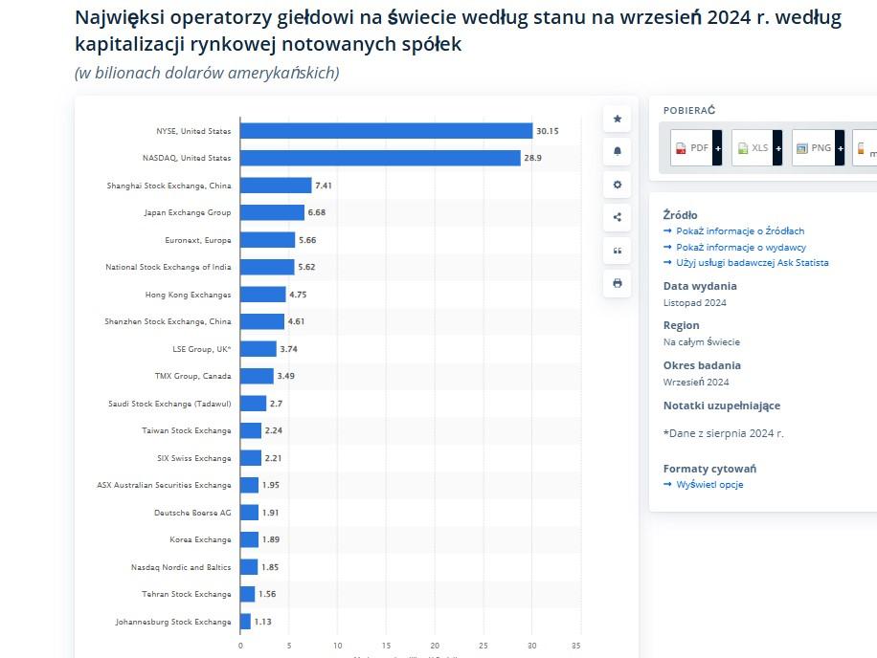Click the quotation citation icon
The image size is (877, 658).
pos(617,251)
